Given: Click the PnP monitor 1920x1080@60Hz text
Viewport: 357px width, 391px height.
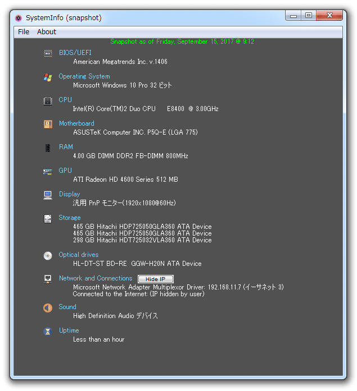Looking at the screenshot, I should tap(124, 203).
